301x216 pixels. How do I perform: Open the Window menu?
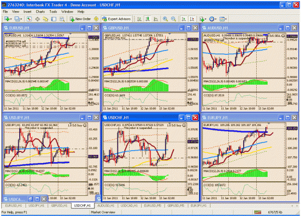tap(67, 12)
